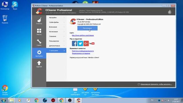This screenshot has height=103, width=183.
Task: Select the О программе submenu item
Action: click(56, 50)
